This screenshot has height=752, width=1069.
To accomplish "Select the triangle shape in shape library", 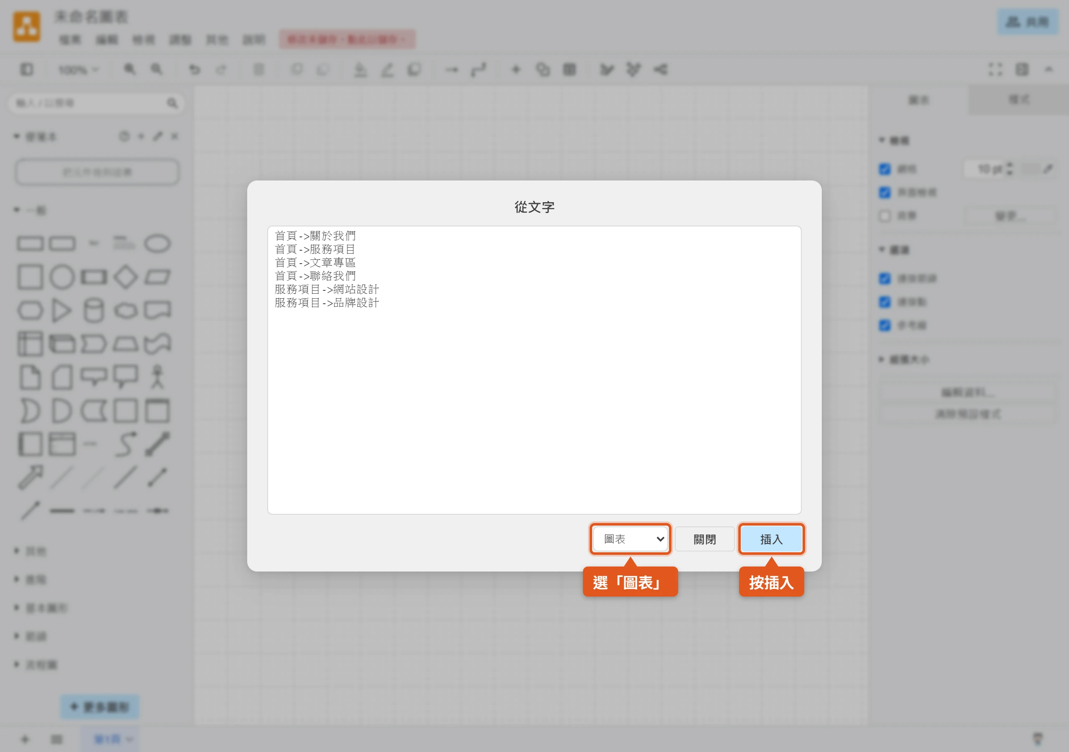I will pyautogui.click(x=61, y=311).
